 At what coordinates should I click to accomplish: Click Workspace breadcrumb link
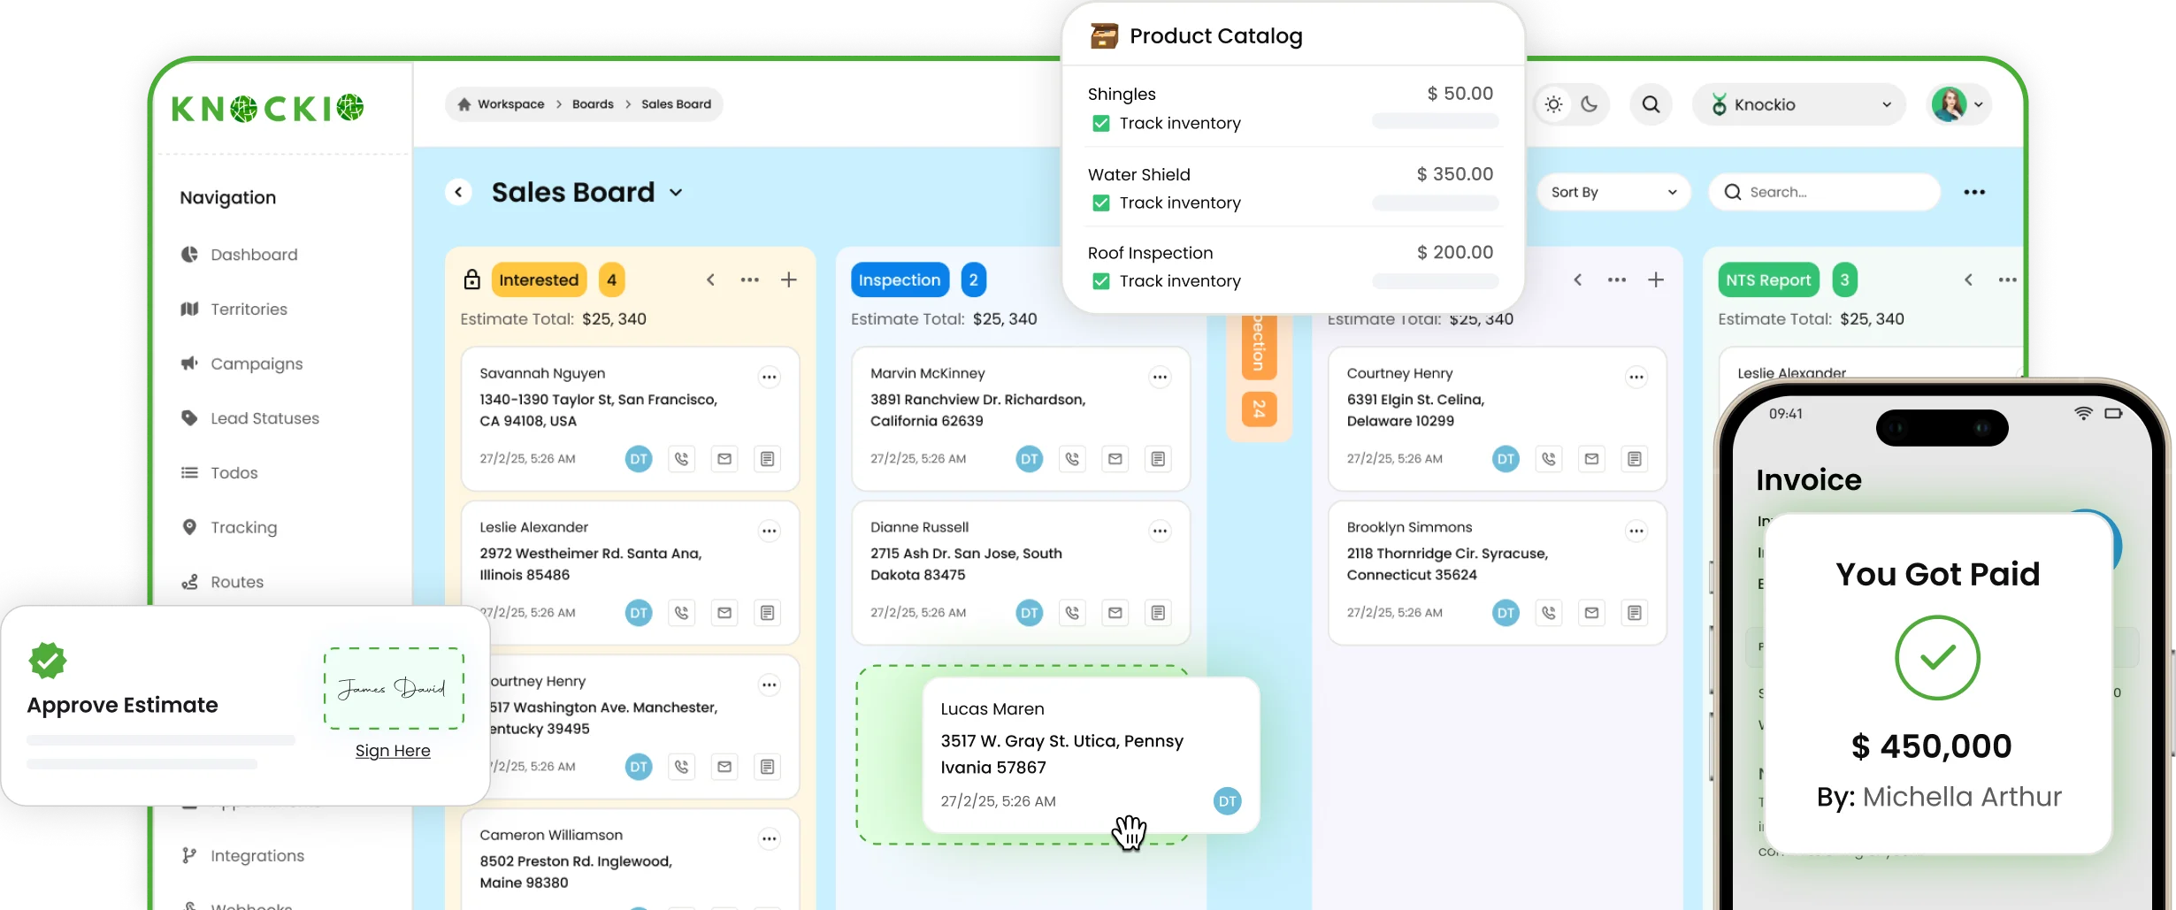(511, 104)
